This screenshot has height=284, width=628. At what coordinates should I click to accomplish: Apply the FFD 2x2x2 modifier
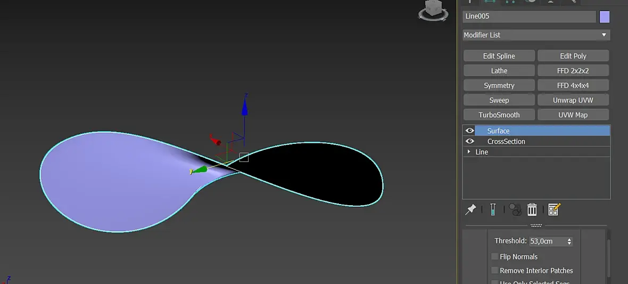(573, 70)
